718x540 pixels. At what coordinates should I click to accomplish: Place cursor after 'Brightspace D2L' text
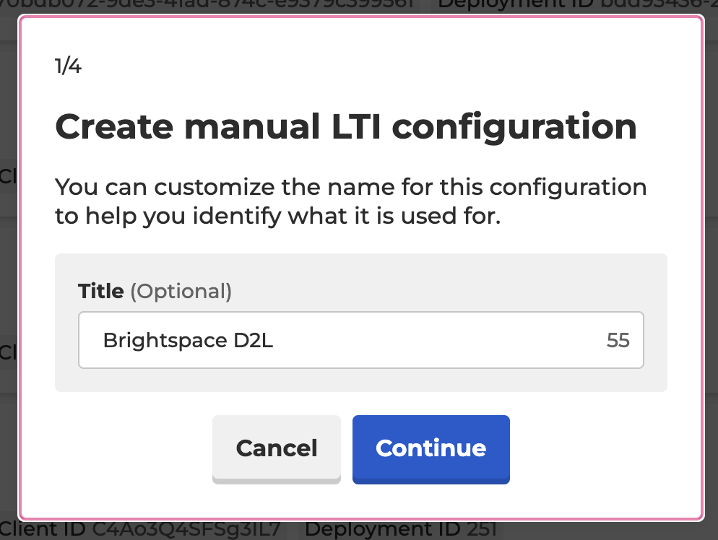click(x=277, y=340)
